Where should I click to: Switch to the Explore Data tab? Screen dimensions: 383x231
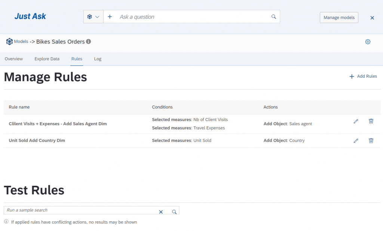click(x=47, y=59)
